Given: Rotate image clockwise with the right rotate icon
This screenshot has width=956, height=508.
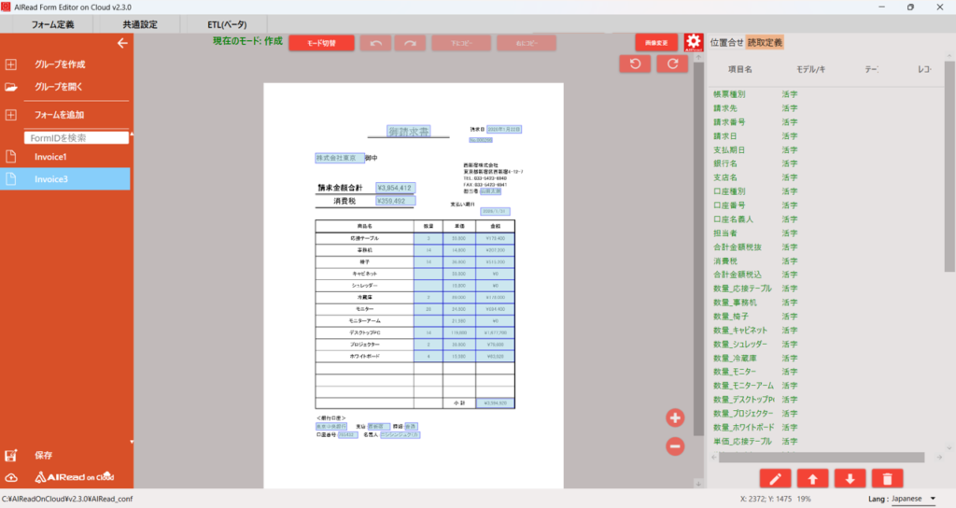Looking at the screenshot, I should pos(671,63).
